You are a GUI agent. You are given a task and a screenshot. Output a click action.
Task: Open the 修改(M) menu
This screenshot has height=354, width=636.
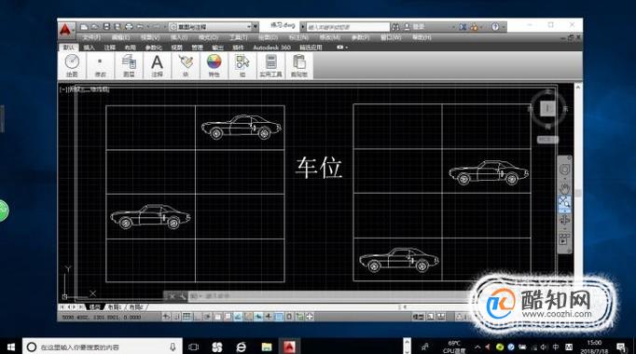tap(330, 37)
